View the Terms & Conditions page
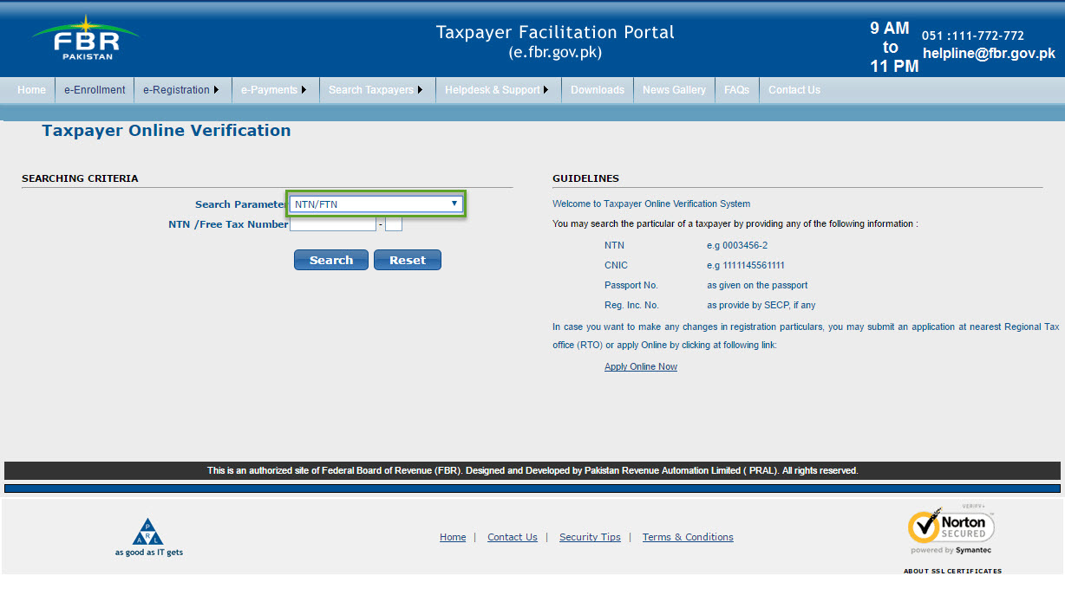 click(687, 537)
